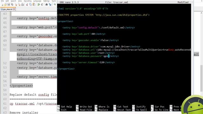Click 'Remove installer' line in Notepad++
This screenshot has height=114, width=203.
coord(24,112)
